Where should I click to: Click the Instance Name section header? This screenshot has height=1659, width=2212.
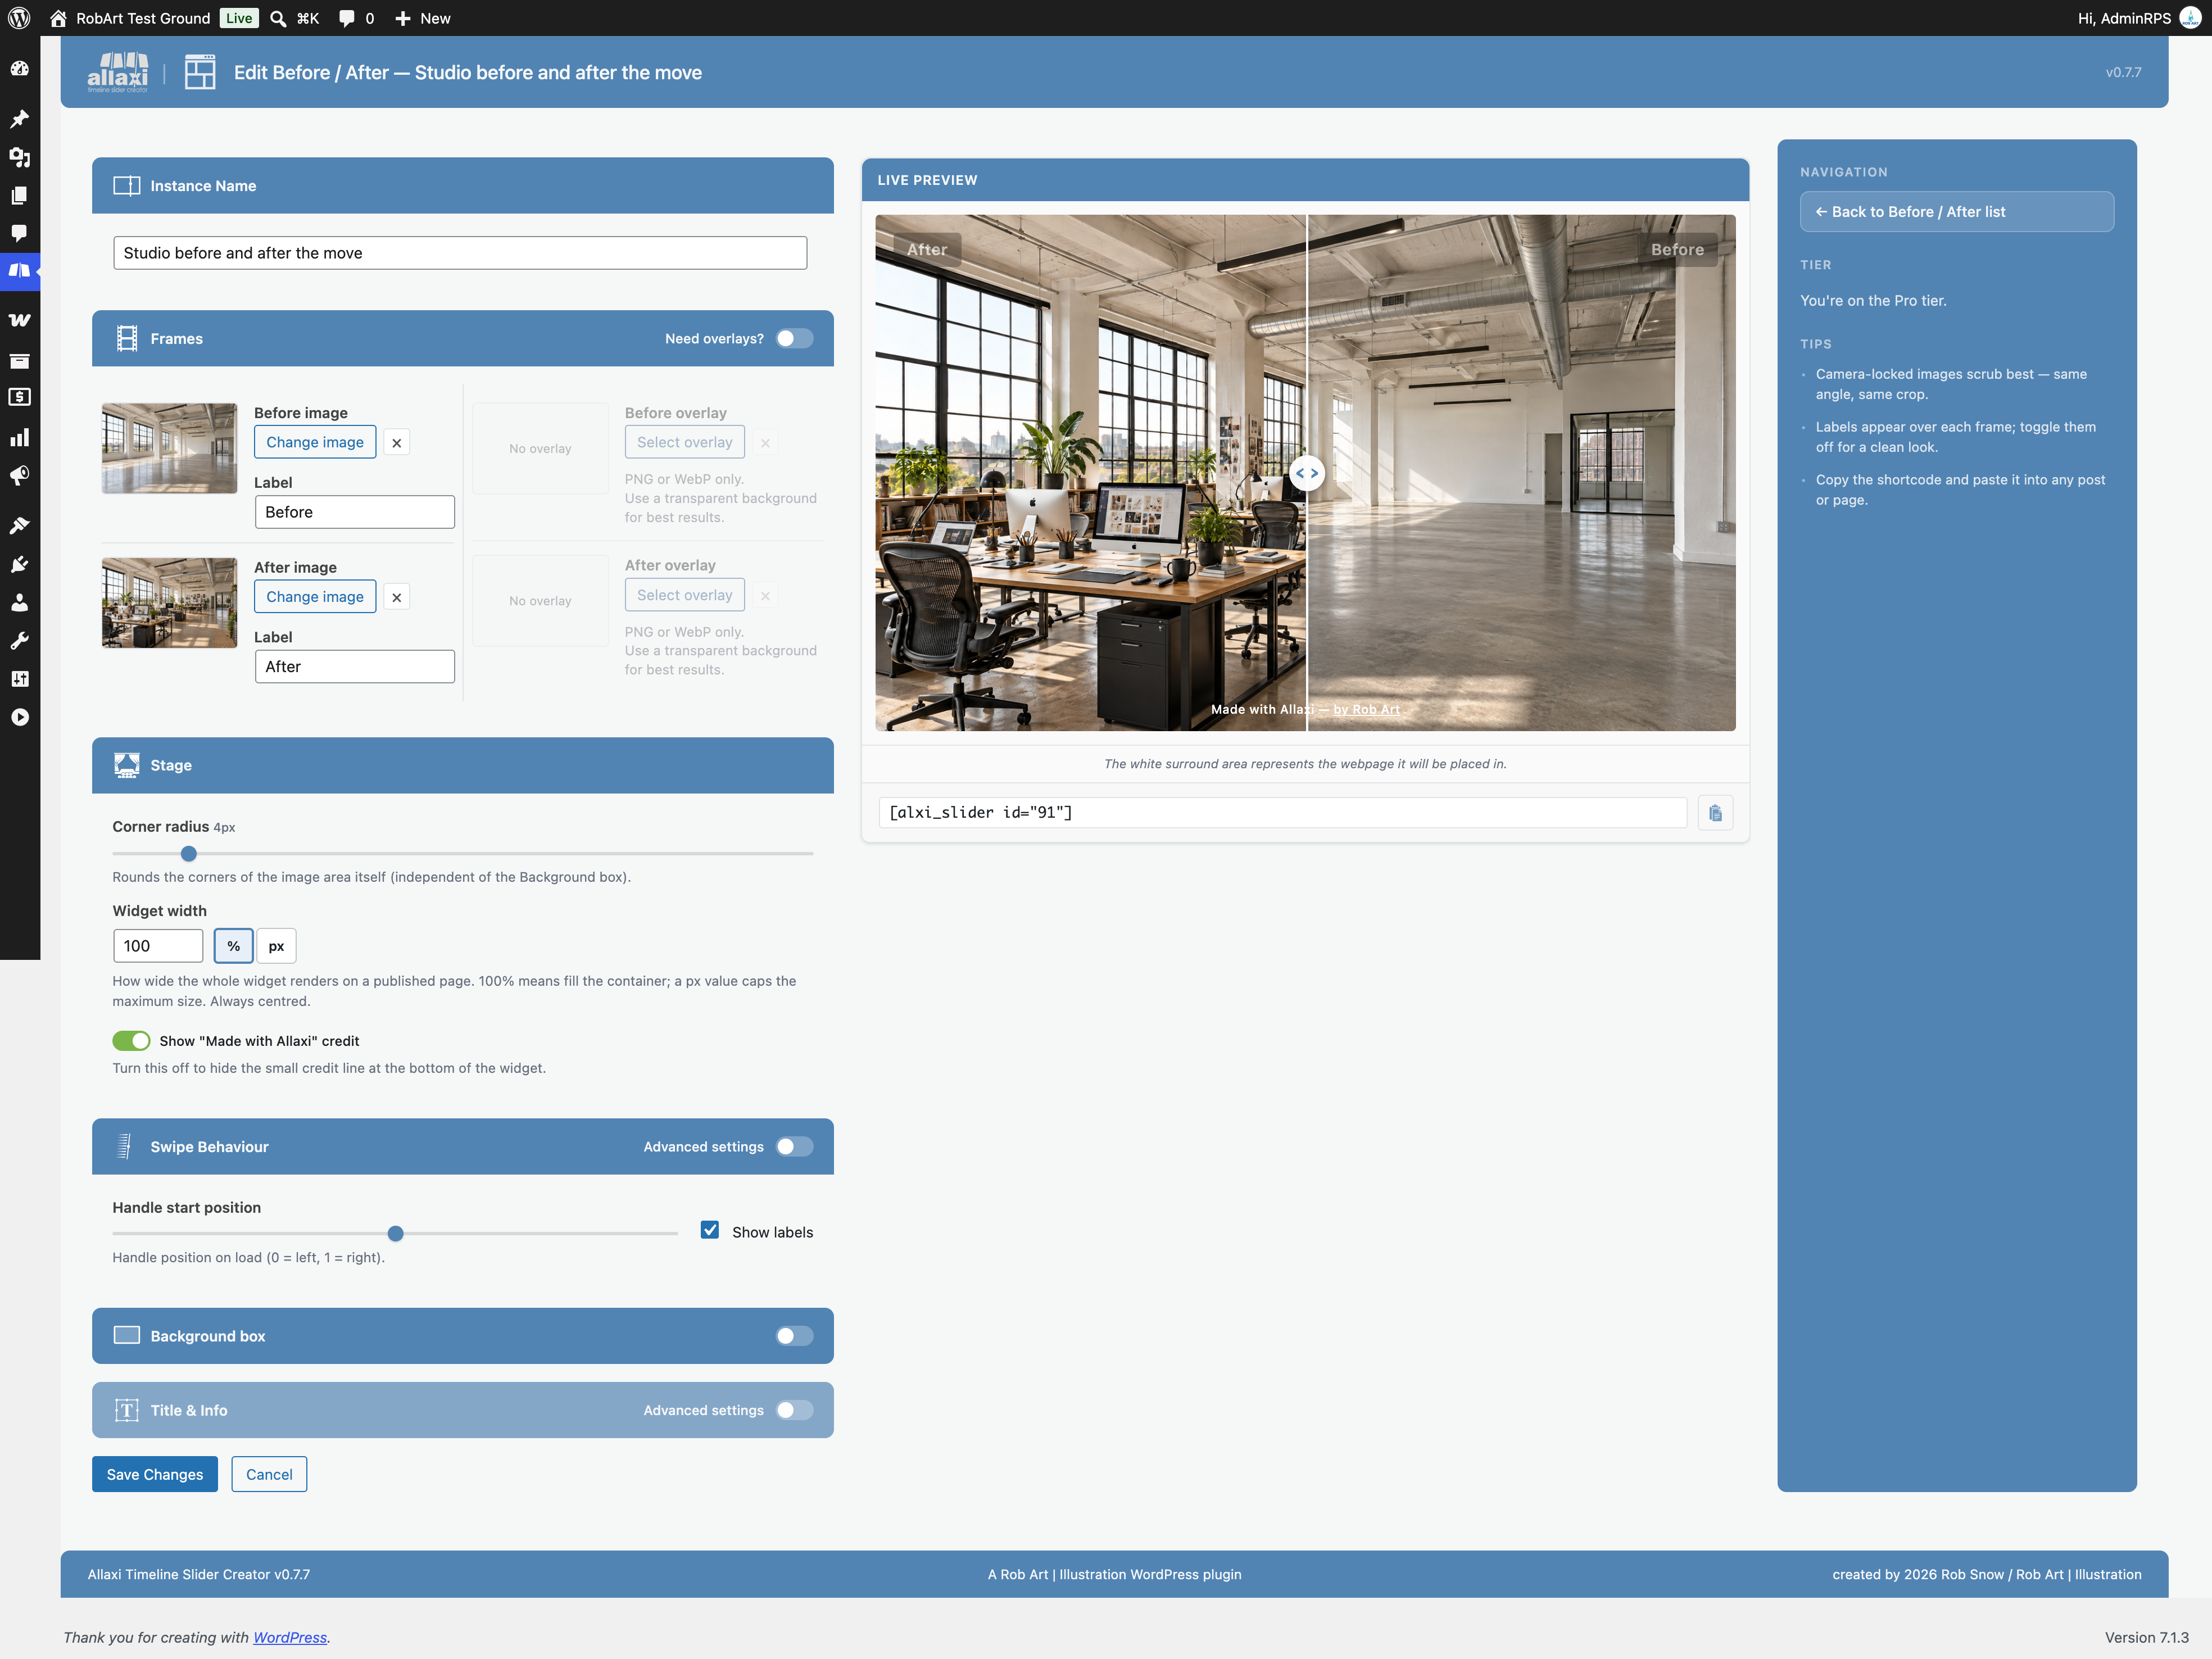click(463, 185)
